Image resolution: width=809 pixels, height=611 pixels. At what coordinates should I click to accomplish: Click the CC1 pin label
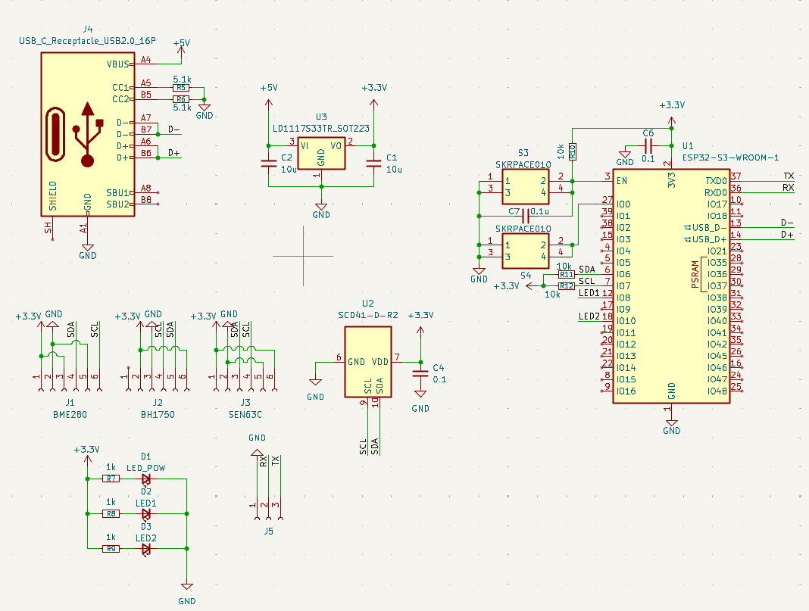[x=120, y=88]
